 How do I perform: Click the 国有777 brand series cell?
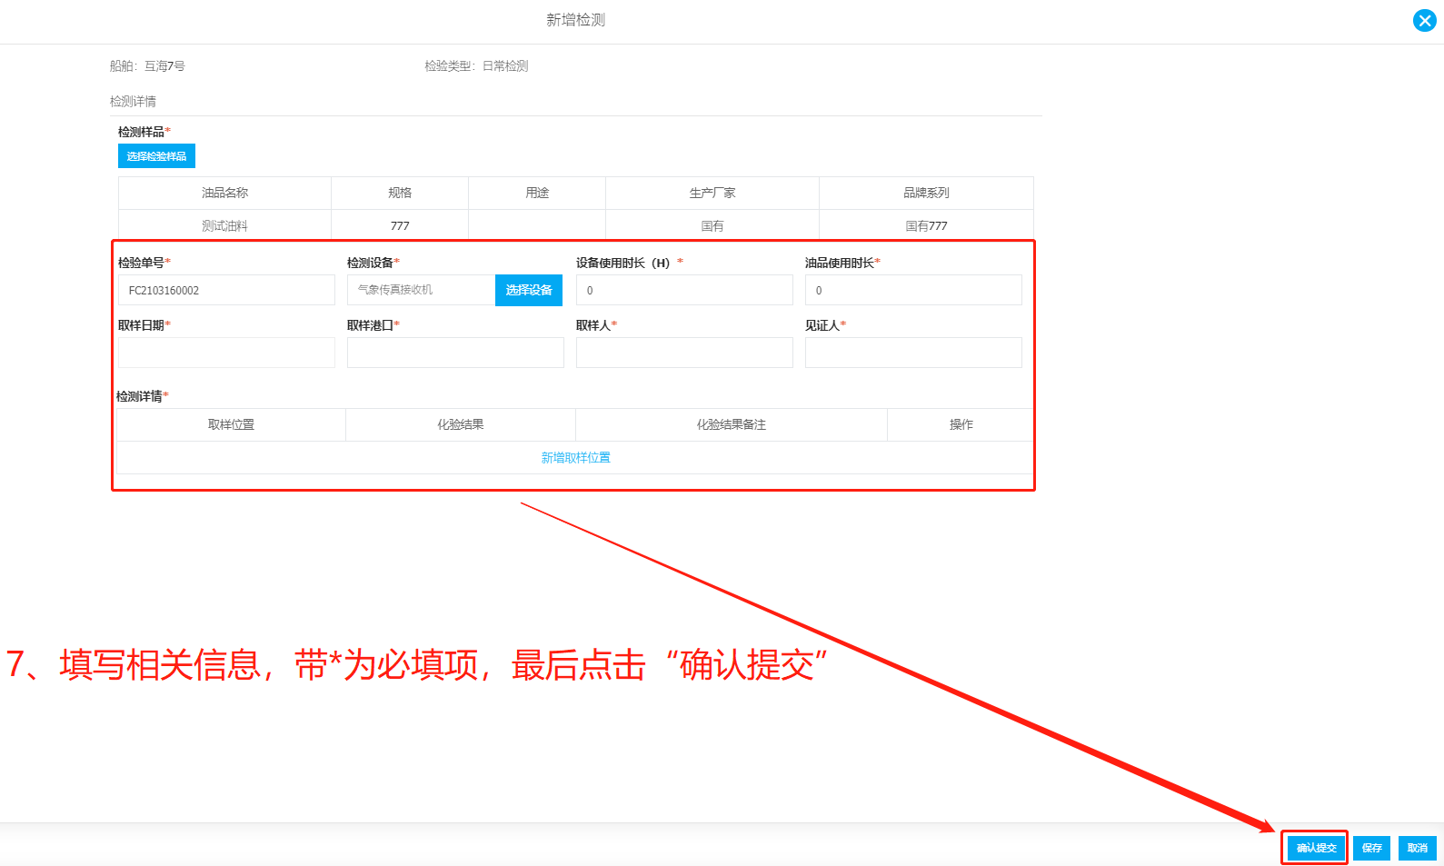926,225
